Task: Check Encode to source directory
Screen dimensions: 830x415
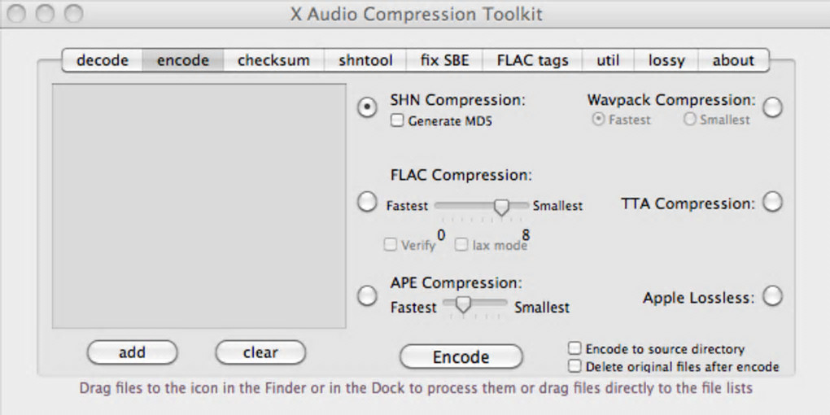Action: [575, 348]
